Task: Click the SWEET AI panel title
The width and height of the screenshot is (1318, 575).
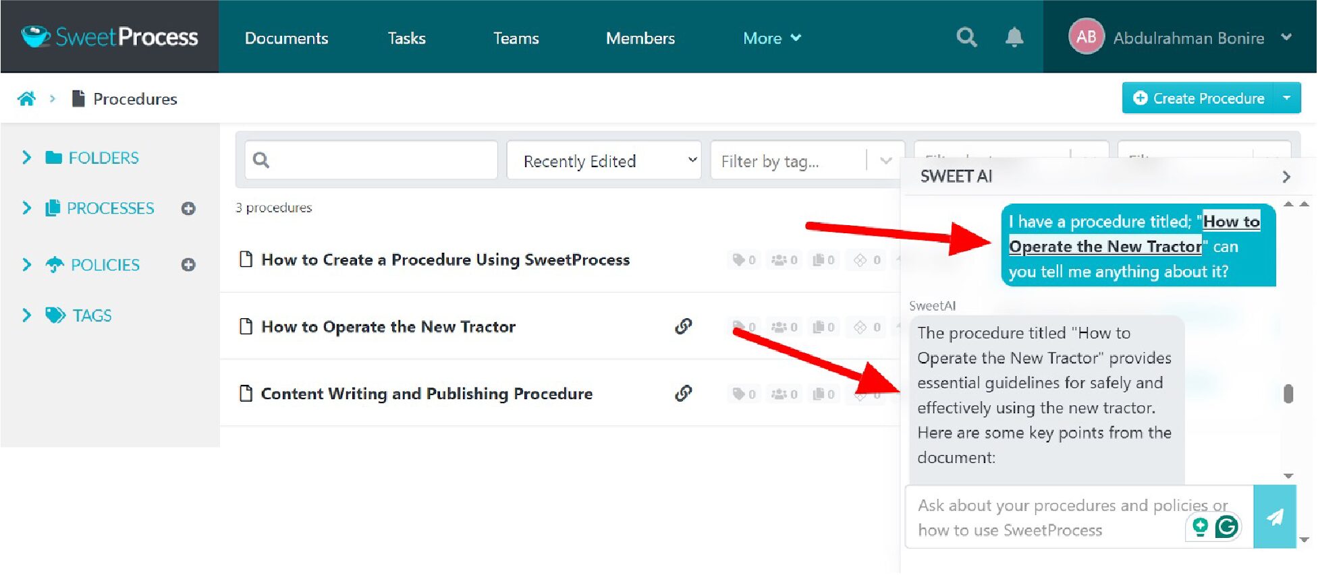Action: [956, 177]
